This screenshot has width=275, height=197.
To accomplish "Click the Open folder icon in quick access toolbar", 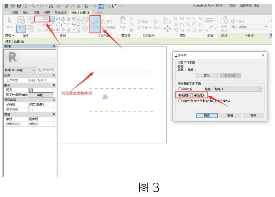I will 13,6.
